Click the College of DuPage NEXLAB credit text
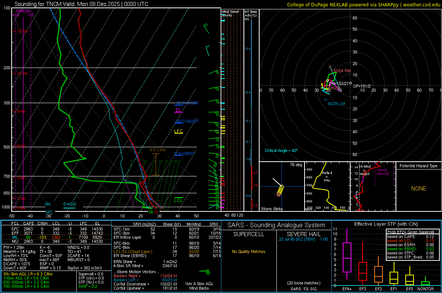 (x=363, y=4)
